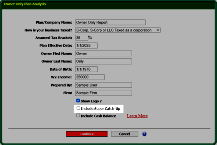Select the Prepared By text field
This screenshot has height=145, width=217.
point(103,85)
